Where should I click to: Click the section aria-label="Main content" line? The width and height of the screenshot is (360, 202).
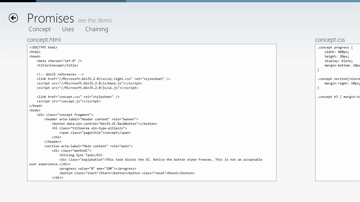88,146
